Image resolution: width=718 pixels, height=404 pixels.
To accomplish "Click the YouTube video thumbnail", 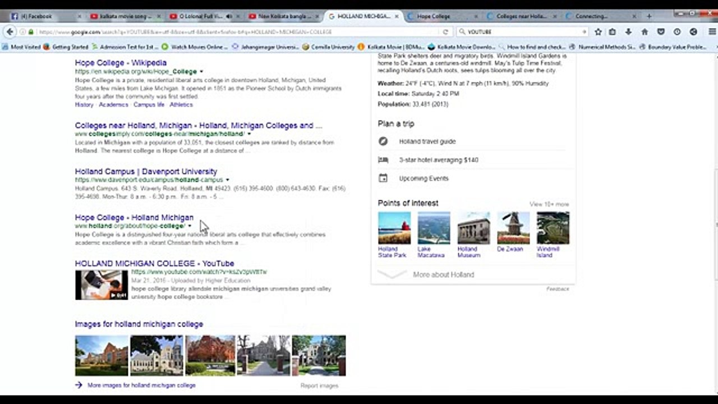I will 102,285.
